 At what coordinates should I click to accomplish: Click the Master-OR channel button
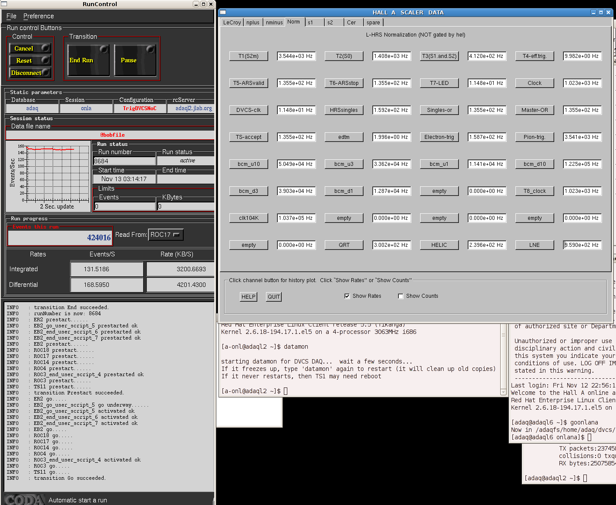tap(535, 110)
